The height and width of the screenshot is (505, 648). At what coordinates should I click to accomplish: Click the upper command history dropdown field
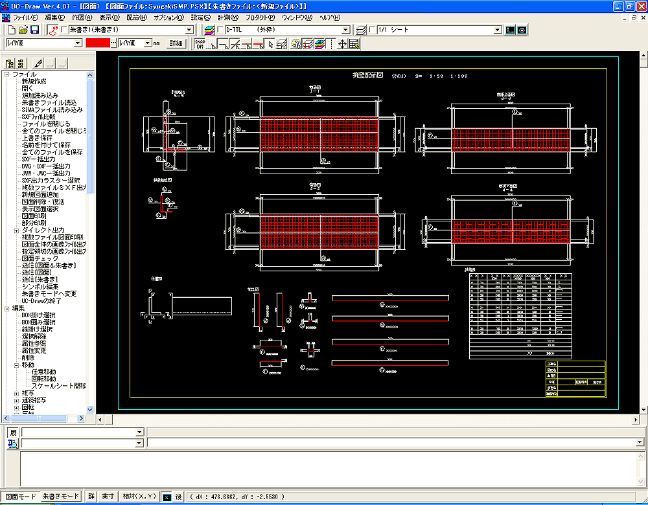[82, 432]
